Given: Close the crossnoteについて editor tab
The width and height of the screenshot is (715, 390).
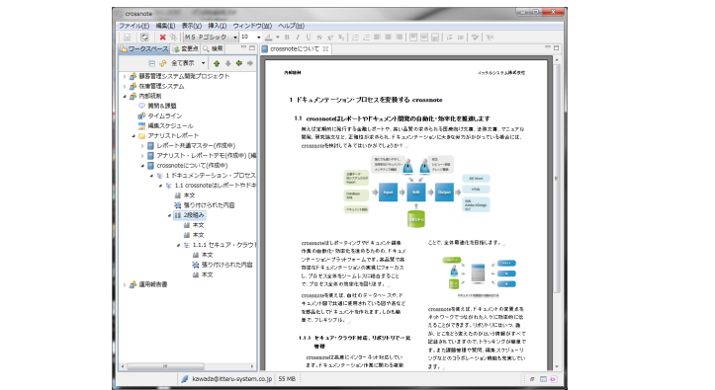Looking at the screenshot, I should coord(325,48).
